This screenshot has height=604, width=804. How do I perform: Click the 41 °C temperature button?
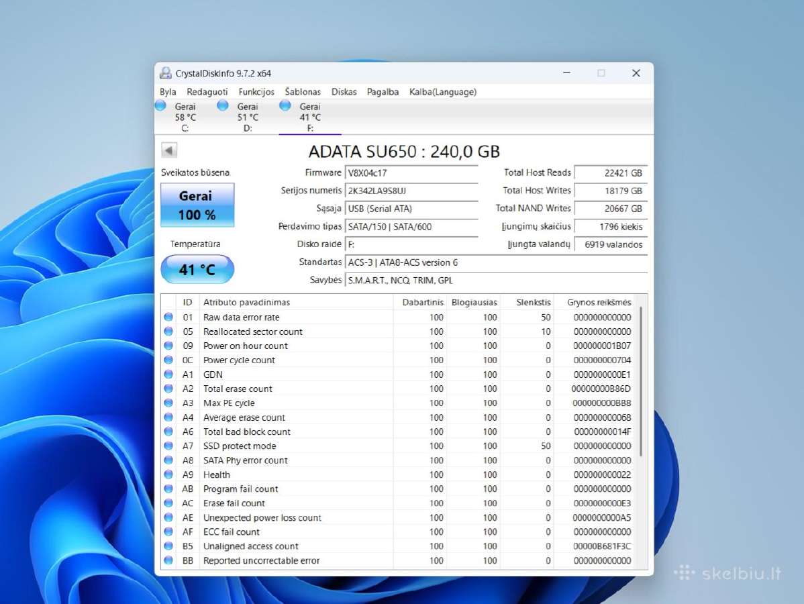[x=197, y=269]
